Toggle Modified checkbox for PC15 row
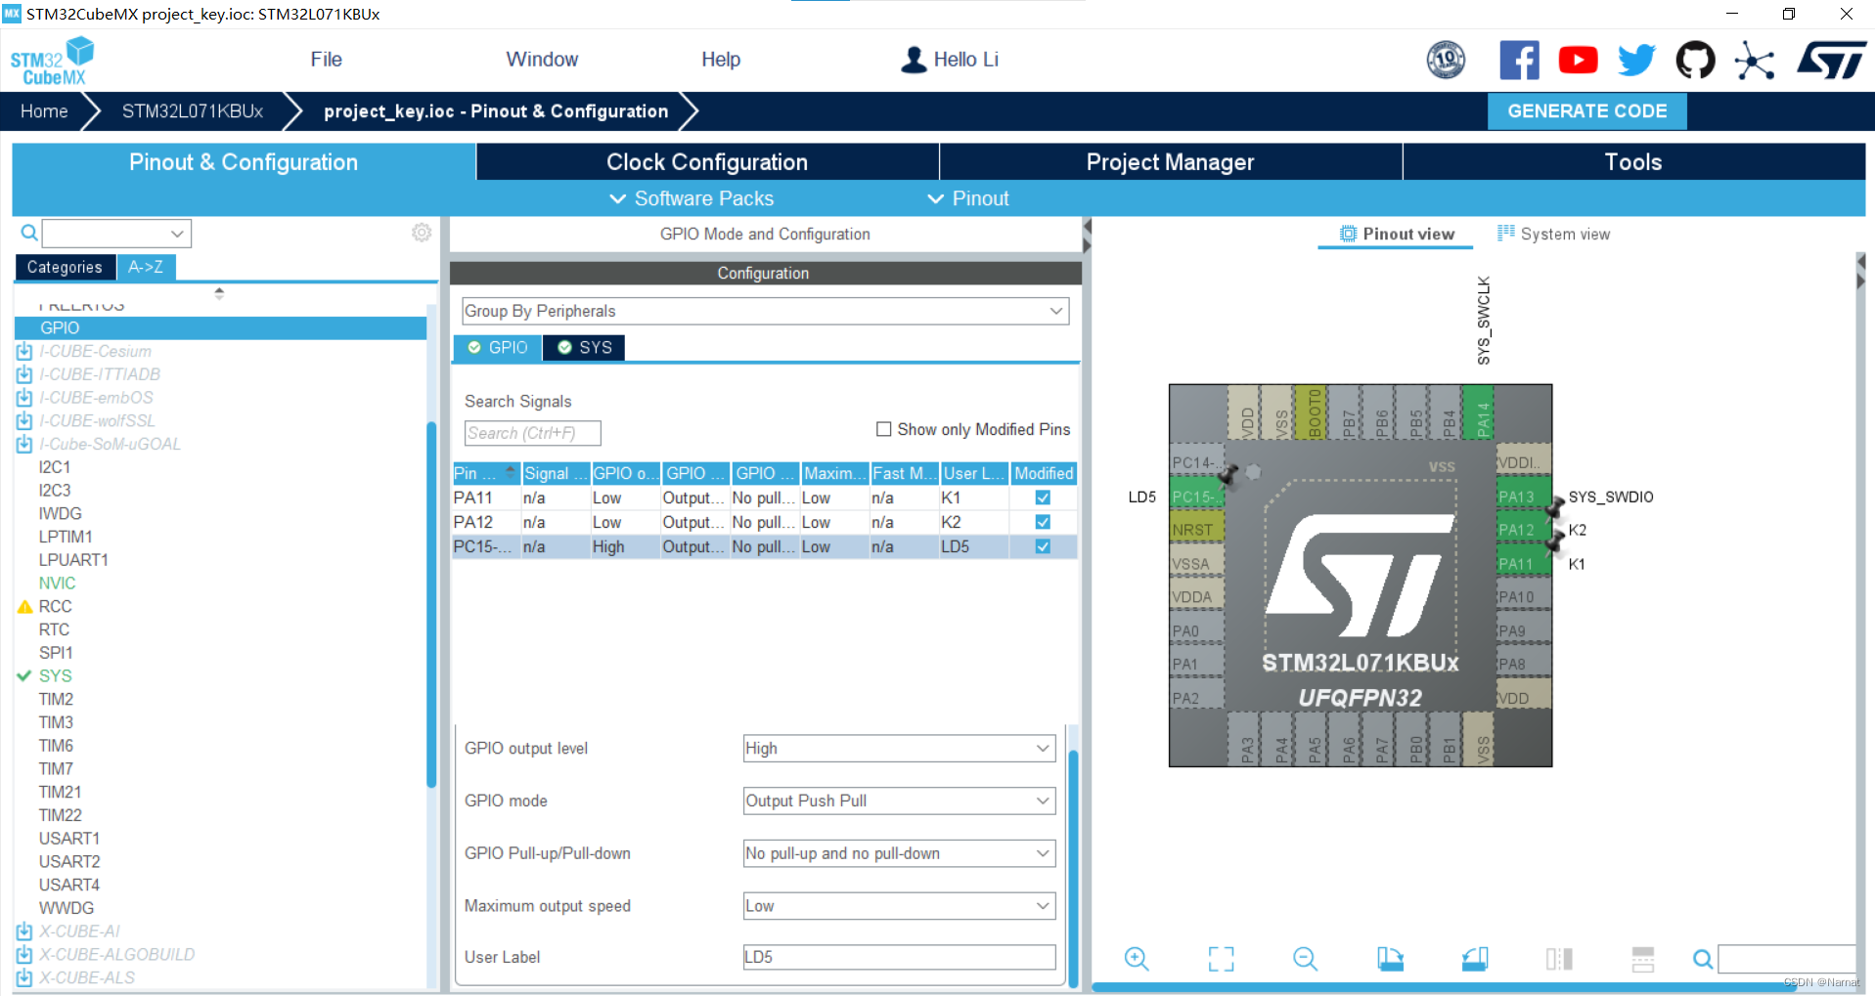The height and width of the screenshot is (996, 1875). point(1043,546)
